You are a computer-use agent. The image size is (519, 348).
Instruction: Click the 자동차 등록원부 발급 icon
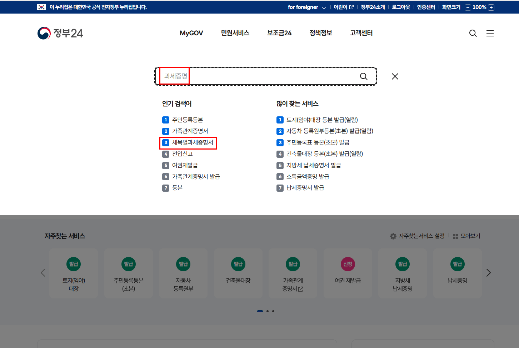click(183, 273)
